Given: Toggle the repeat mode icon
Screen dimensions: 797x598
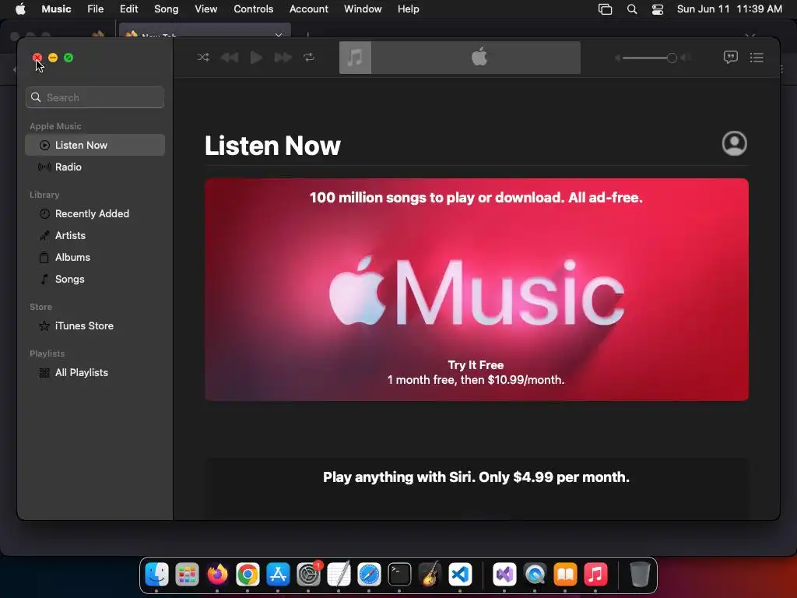Looking at the screenshot, I should (309, 58).
